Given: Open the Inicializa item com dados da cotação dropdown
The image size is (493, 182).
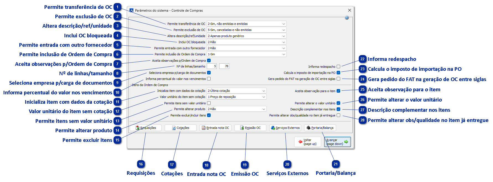Looking at the screenshot, I should (236, 91).
